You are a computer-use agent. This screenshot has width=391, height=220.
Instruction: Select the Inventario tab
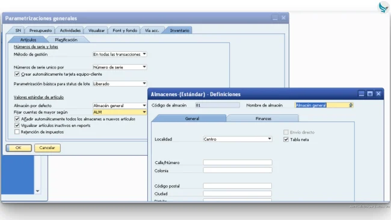179,31
